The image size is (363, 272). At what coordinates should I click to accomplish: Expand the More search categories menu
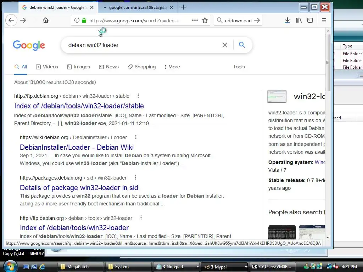pyautogui.click(x=172, y=67)
